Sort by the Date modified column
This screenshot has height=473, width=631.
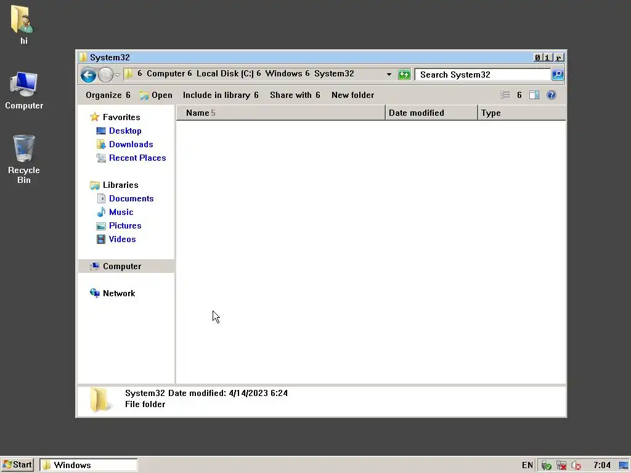coord(431,113)
